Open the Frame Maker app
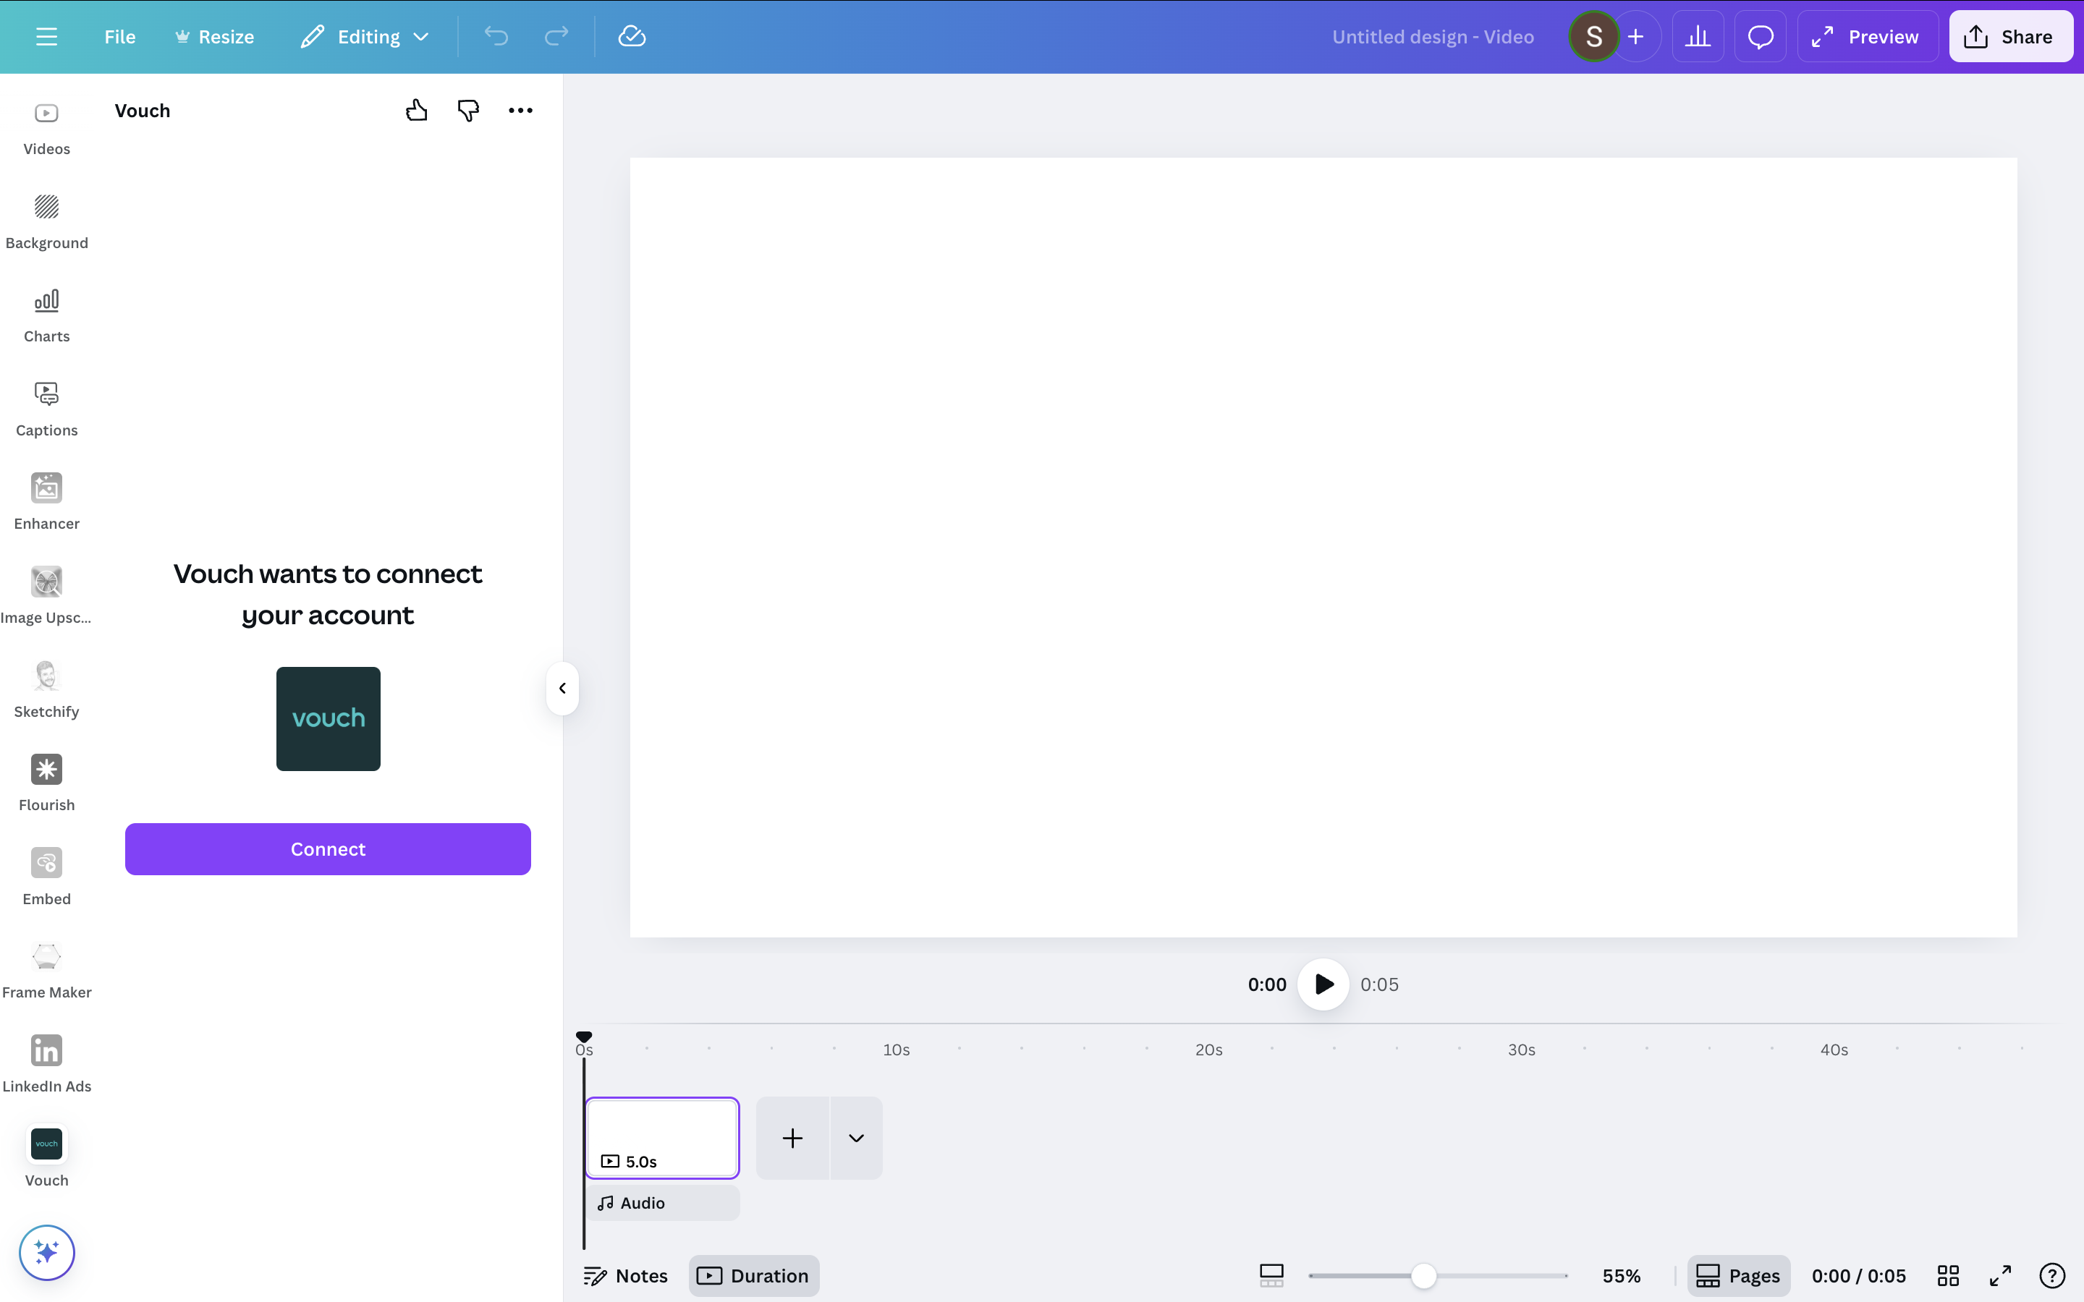Image resolution: width=2084 pixels, height=1302 pixels. 46,971
